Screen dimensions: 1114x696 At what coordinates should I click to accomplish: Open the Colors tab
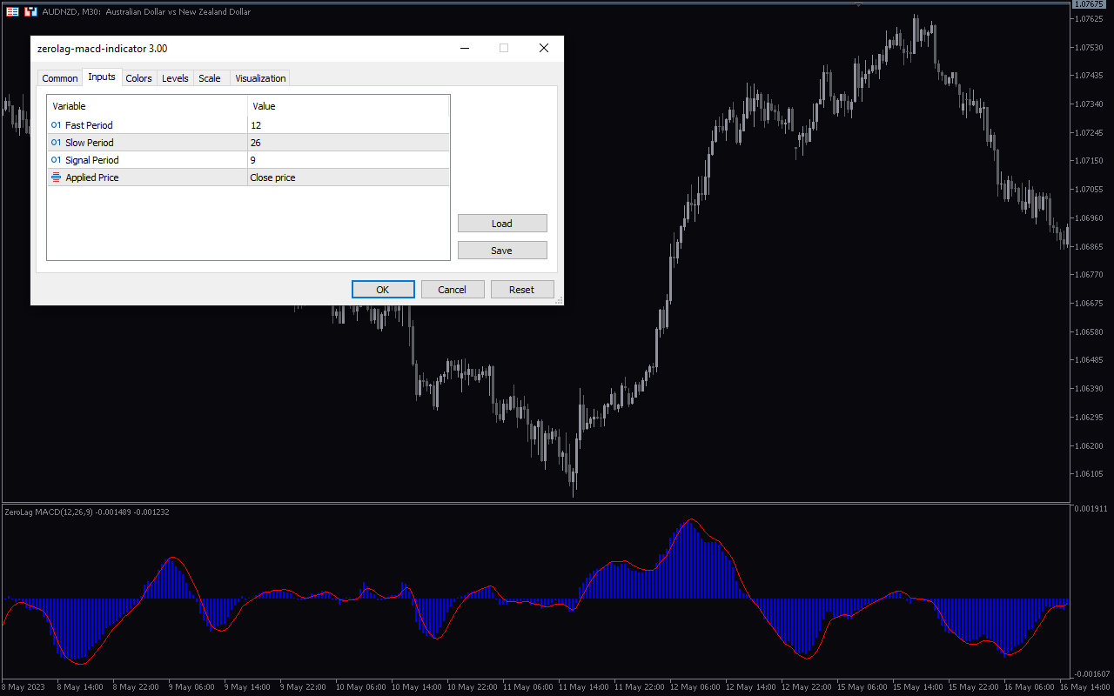(138, 78)
